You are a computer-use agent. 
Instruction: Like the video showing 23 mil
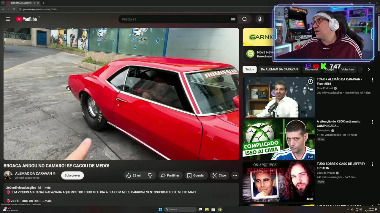click(134, 175)
